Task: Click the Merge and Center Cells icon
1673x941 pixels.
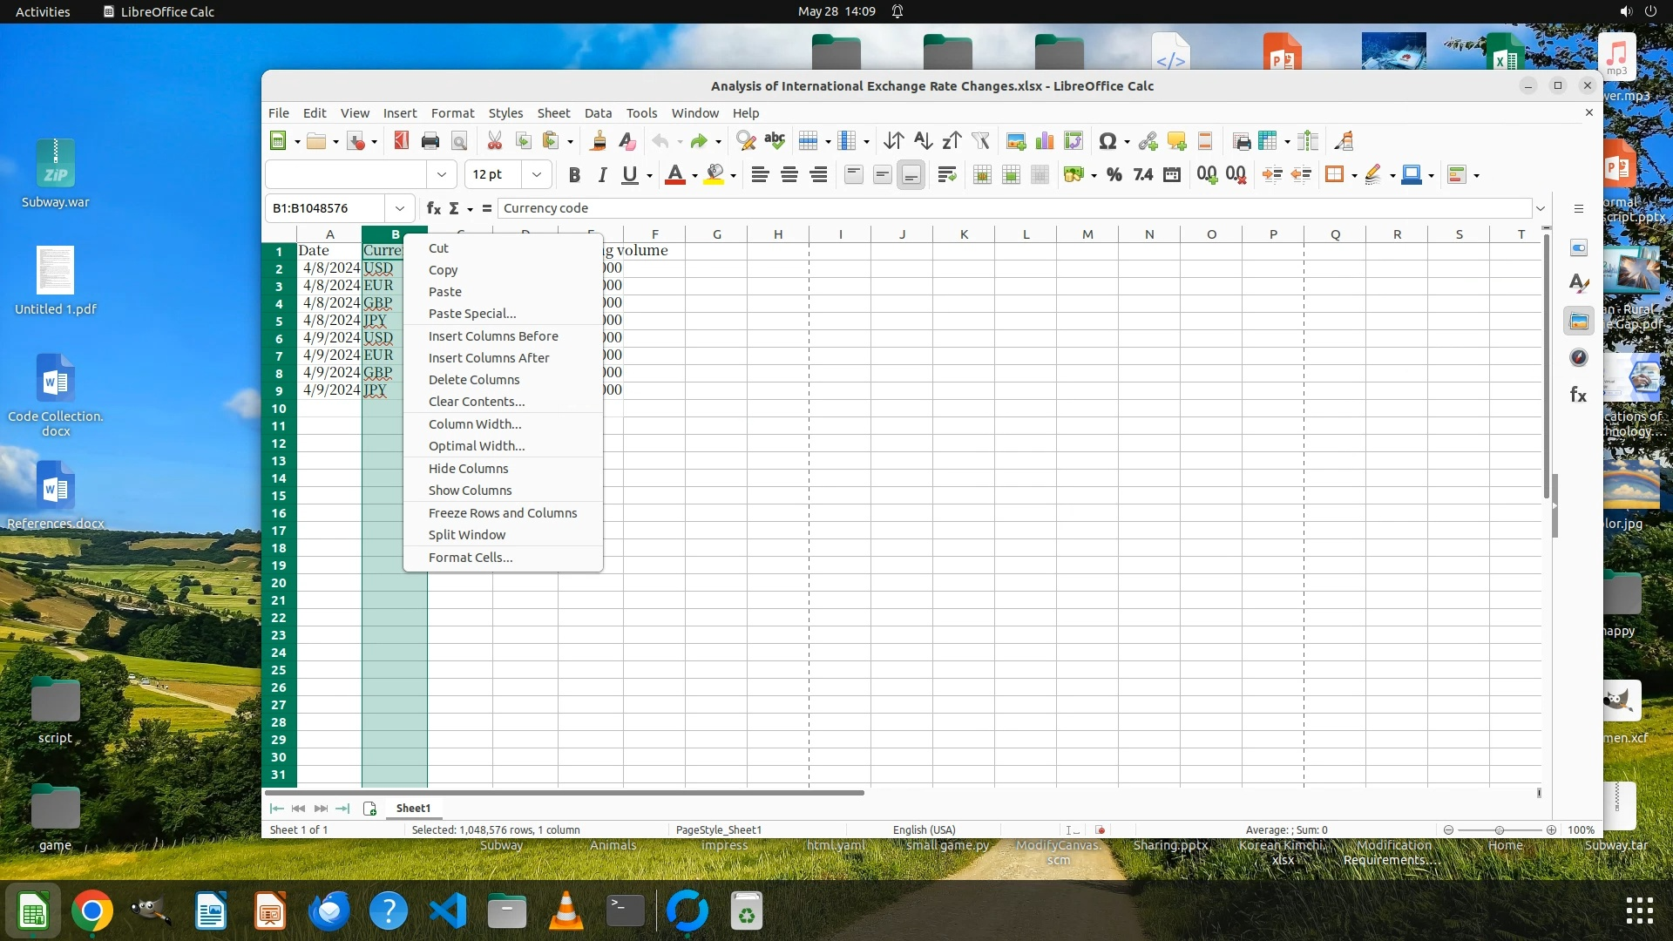Action: point(982,175)
